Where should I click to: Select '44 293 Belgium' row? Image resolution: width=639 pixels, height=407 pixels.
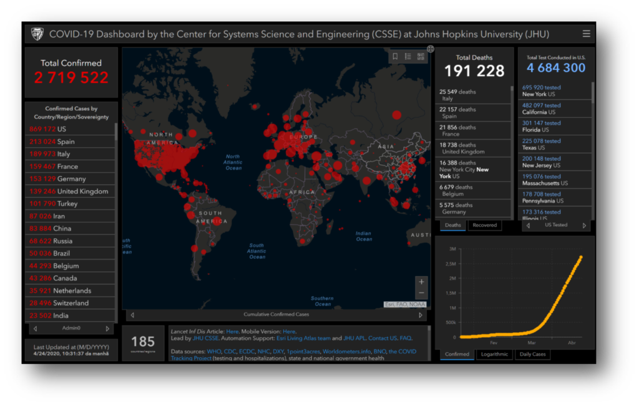(x=70, y=266)
